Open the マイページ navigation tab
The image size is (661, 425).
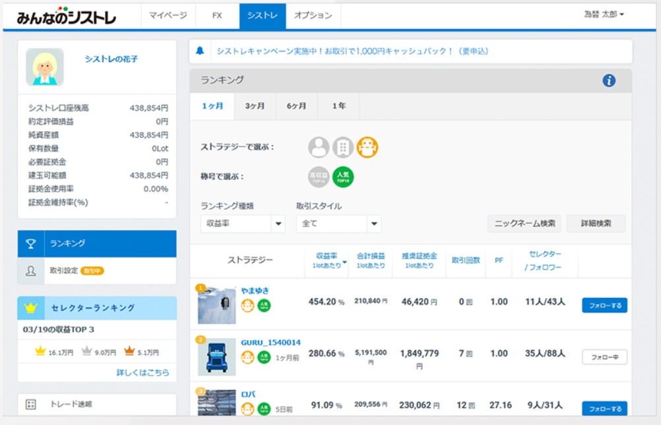tap(168, 15)
